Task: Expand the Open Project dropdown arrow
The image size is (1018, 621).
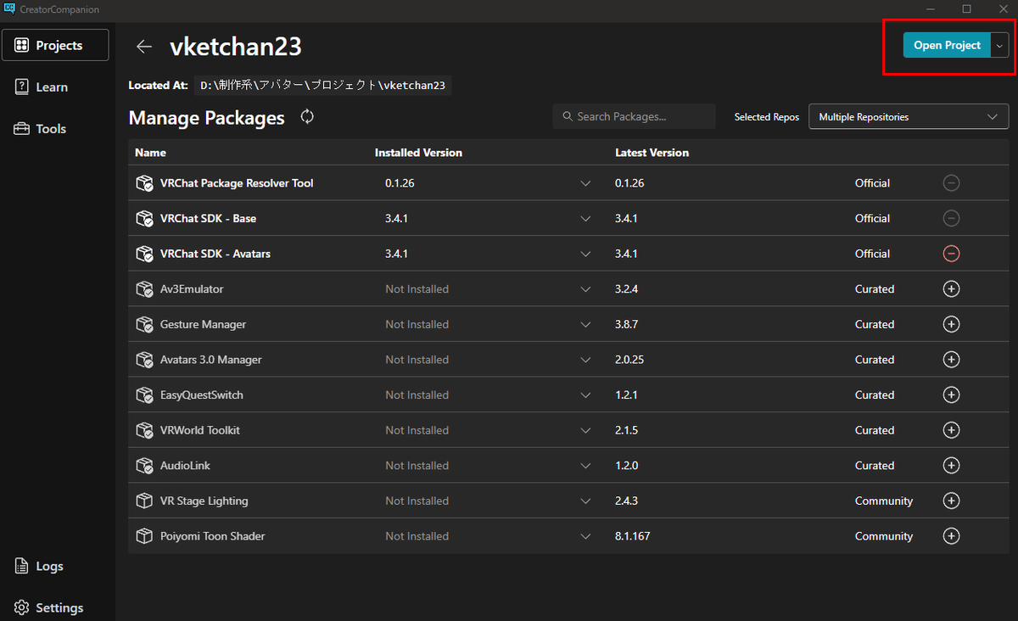Action: tap(999, 46)
